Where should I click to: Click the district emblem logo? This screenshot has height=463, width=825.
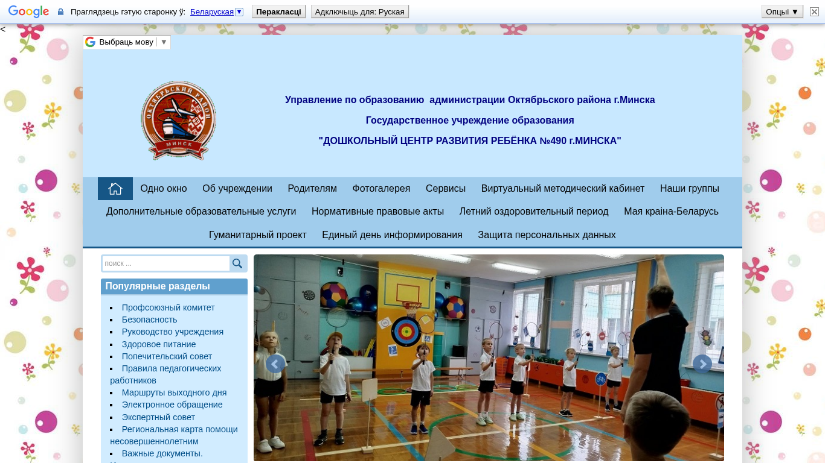[x=178, y=121]
